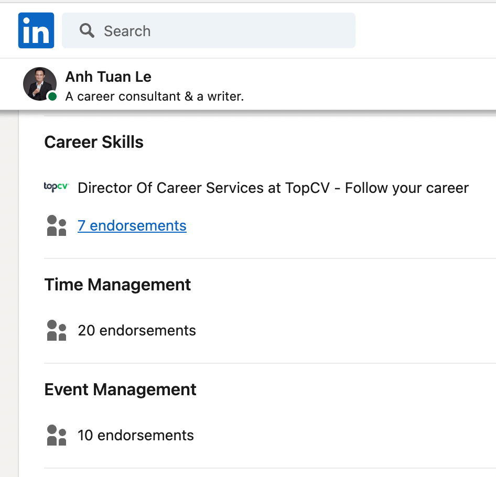Open the 7 endorsements link
496x477 pixels.
tap(132, 226)
